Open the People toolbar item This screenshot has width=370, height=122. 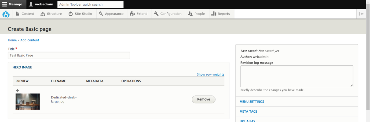coord(197,14)
